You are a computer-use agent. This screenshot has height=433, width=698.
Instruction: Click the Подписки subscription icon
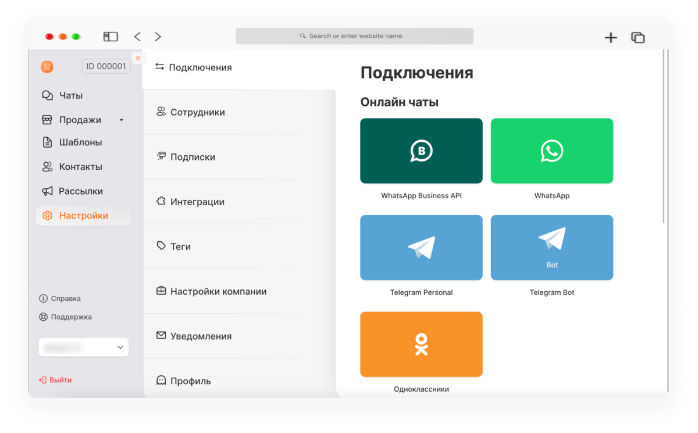coord(161,156)
